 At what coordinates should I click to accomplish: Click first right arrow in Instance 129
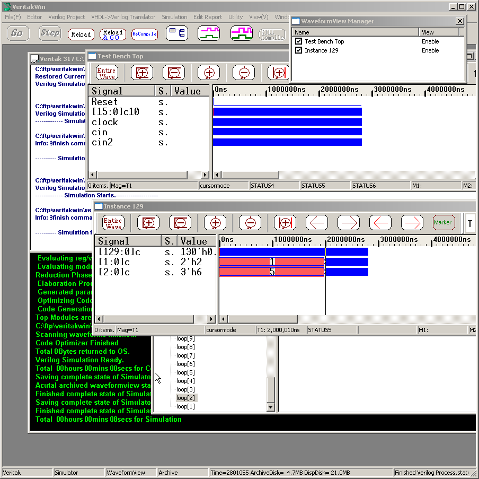tap(349, 223)
